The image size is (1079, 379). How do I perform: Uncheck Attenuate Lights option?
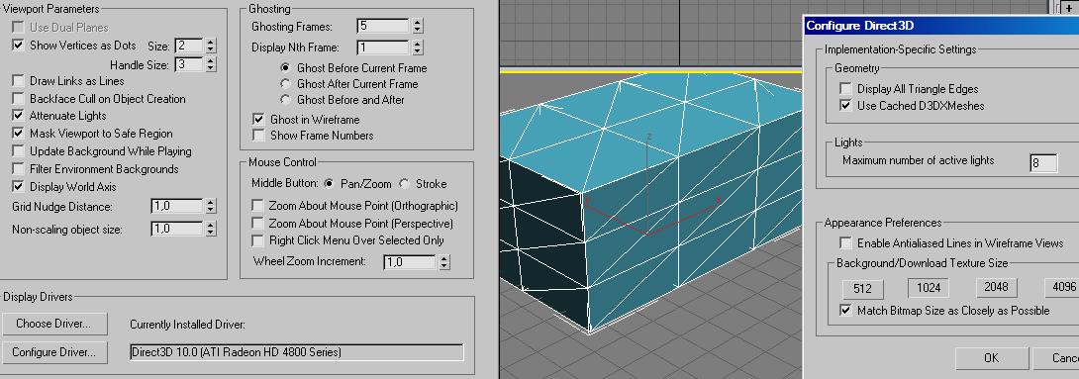click(19, 116)
